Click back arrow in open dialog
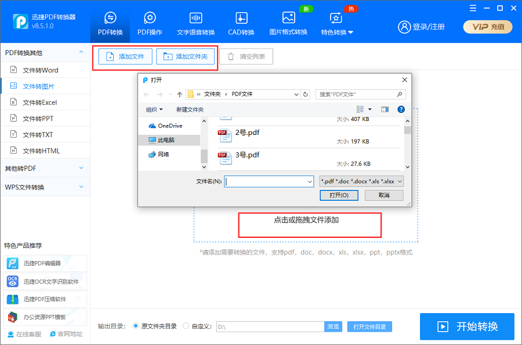The width and height of the screenshot is (522, 345). 147,94
